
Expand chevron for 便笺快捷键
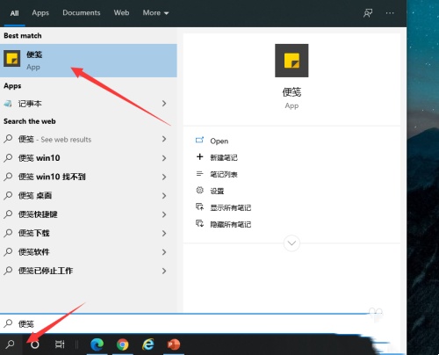point(164,214)
